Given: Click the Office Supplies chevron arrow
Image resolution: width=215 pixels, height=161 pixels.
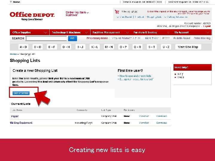Looking at the screenshot, I should pos(45,33).
